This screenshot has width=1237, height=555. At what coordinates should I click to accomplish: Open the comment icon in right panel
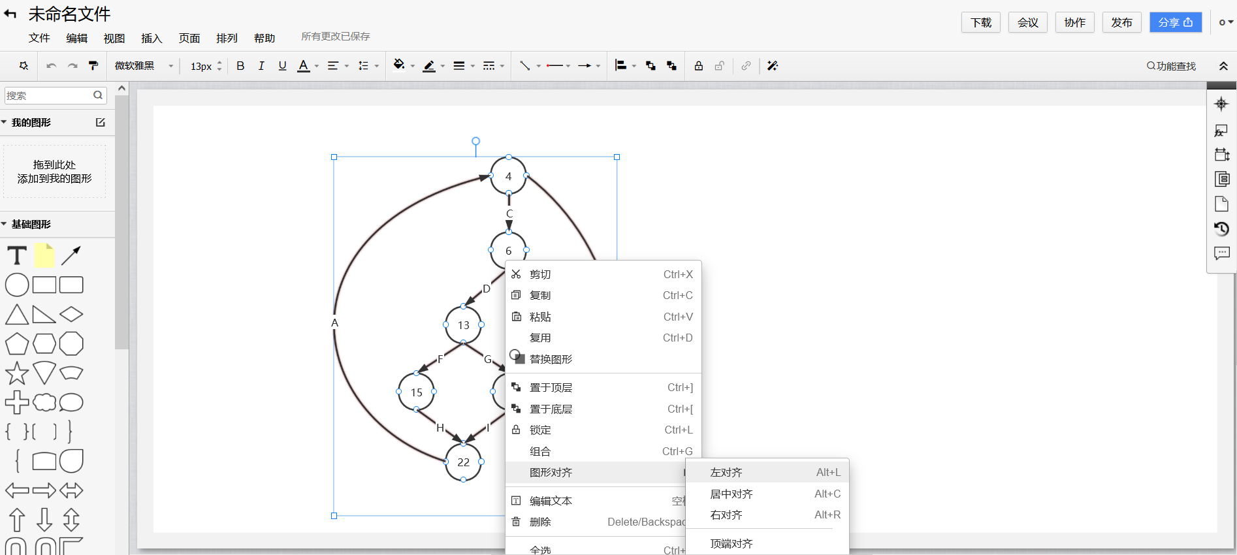1221,253
